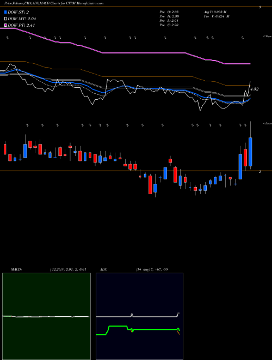Click the ADX indicator title label
Screen dimensions: 272x360
[104, 269]
